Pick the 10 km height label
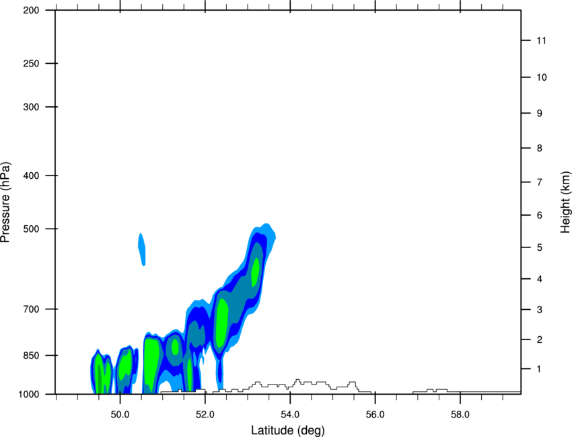 [x=542, y=77]
